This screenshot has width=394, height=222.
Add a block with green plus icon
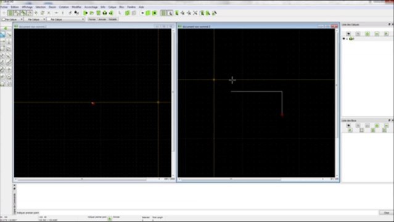(377, 125)
